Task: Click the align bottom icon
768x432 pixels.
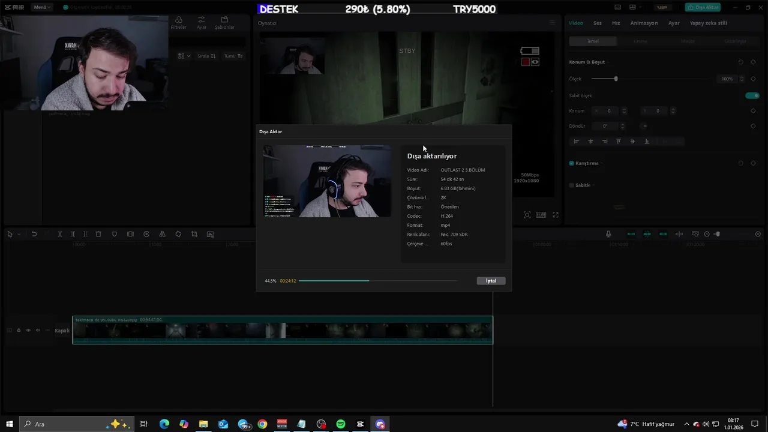Action: click(647, 142)
